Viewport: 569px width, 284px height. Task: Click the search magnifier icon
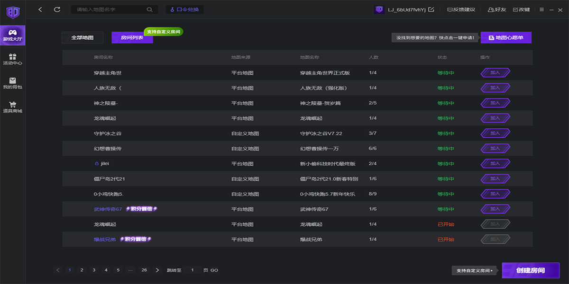click(x=150, y=9)
